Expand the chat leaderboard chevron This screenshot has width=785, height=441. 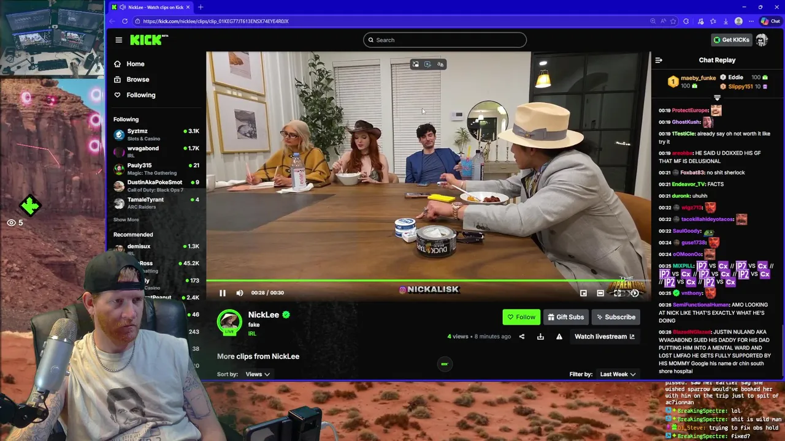click(x=717, y=98)
